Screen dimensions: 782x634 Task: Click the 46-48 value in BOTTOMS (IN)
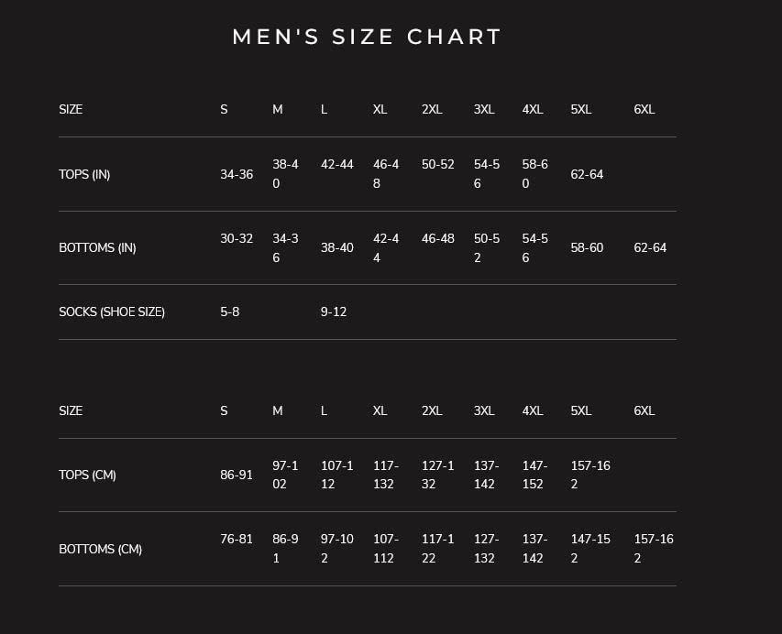coord(438,238)
